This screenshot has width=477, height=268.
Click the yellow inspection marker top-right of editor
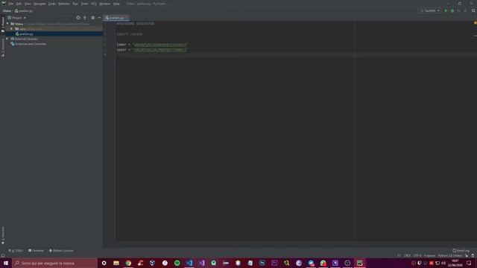point(475,23)
